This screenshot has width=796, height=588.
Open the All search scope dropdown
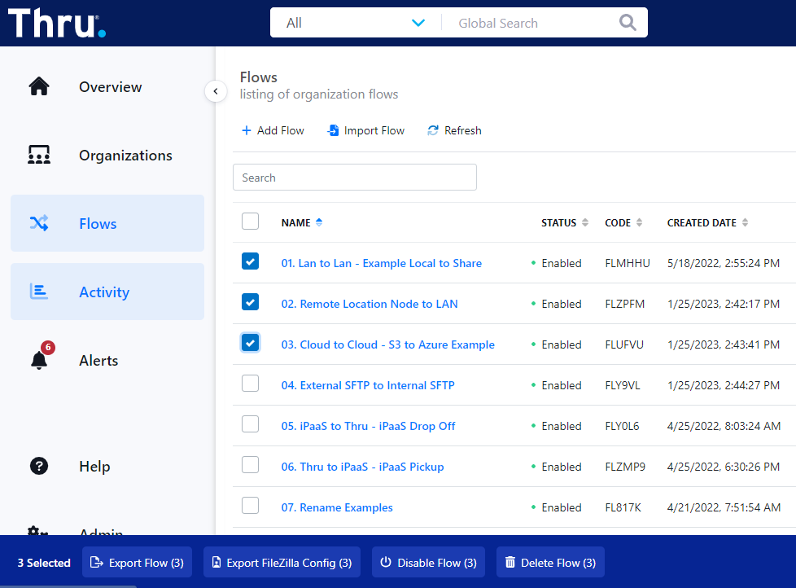click(x=356, y=23)
